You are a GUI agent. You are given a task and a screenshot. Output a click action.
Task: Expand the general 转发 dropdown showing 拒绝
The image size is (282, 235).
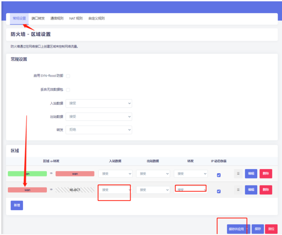pos(99,130)
